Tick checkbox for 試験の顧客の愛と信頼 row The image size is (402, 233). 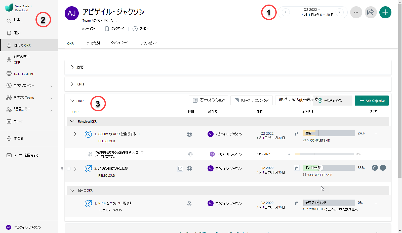coord(69,169)
